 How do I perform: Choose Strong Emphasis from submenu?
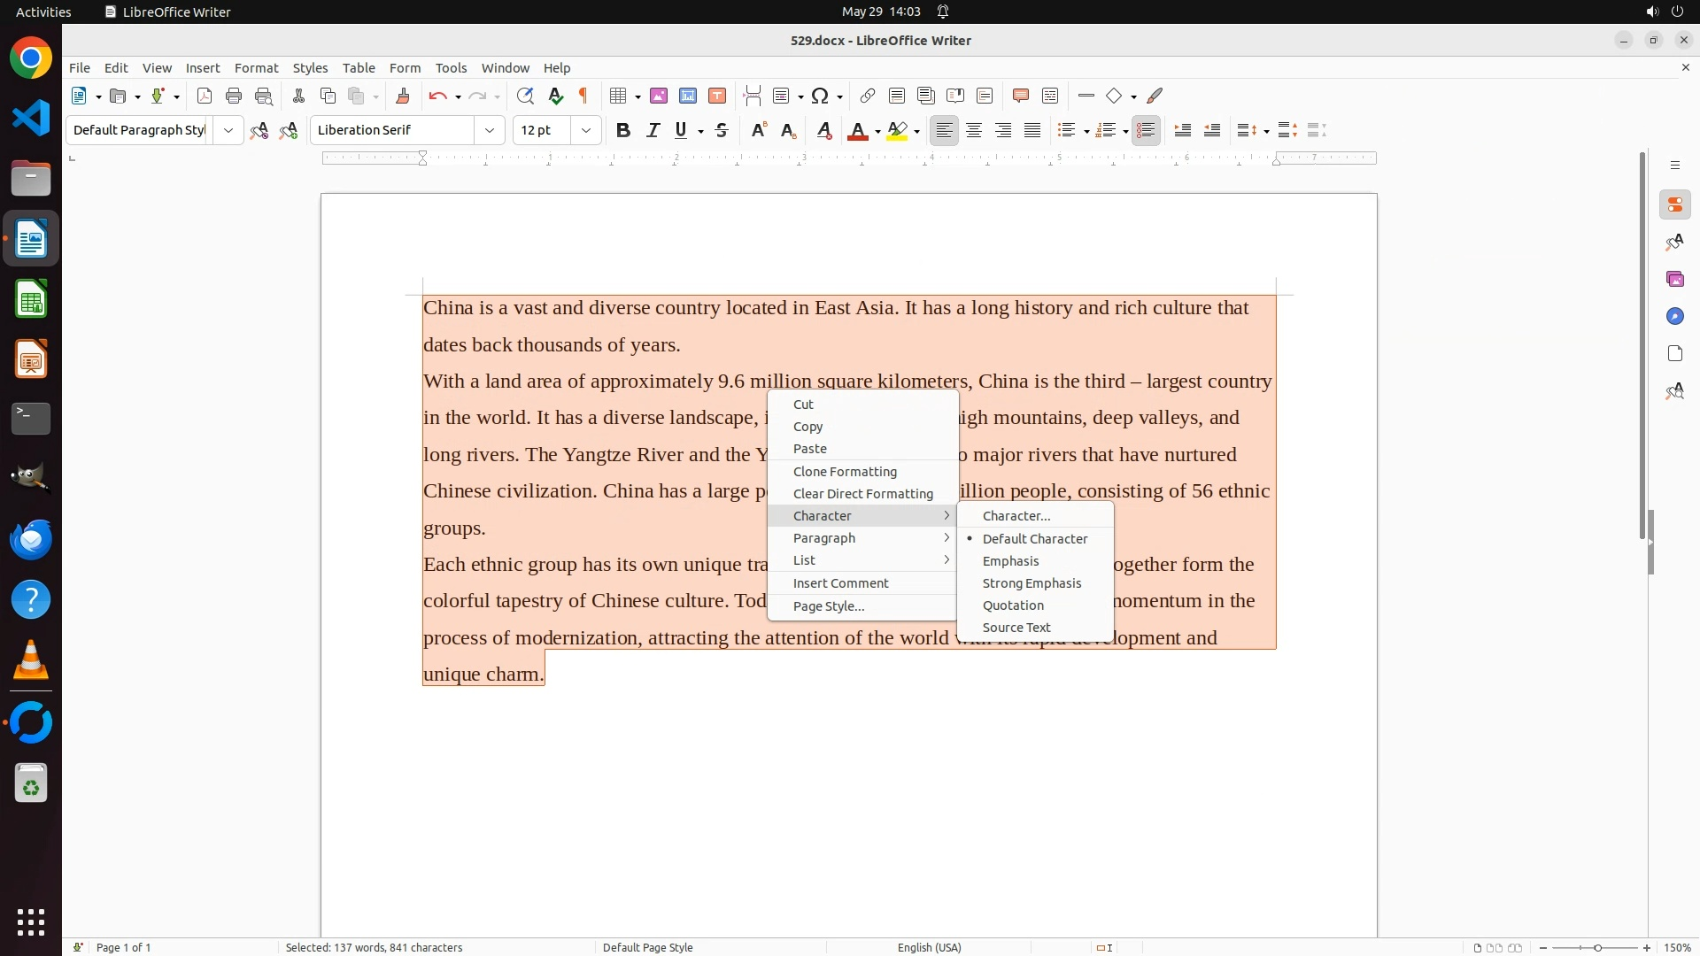tap(1032, 582)
